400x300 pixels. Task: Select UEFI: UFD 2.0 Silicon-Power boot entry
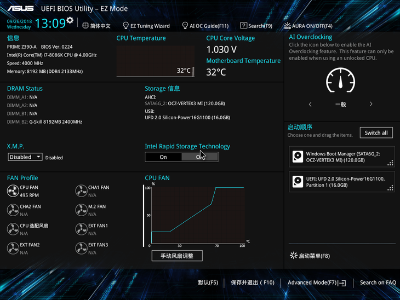pos(342,182)
